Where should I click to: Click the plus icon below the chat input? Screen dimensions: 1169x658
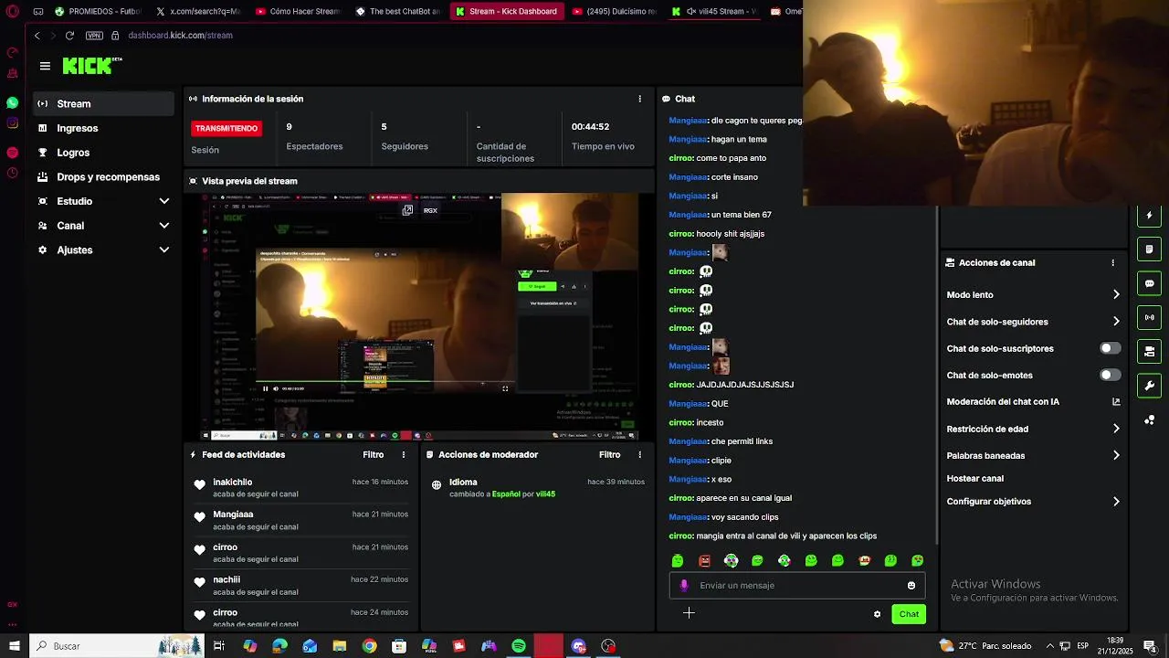pos(689,612)
